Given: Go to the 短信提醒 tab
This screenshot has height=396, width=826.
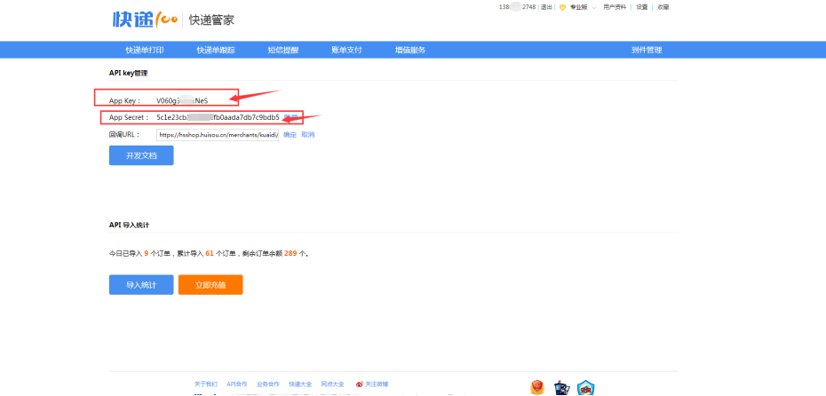Looking at the screenshot, I should click(283, 50).
